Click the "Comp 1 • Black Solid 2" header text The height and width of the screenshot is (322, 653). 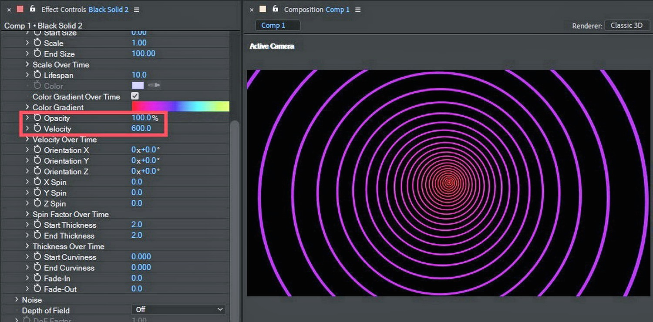click(43, 26)
